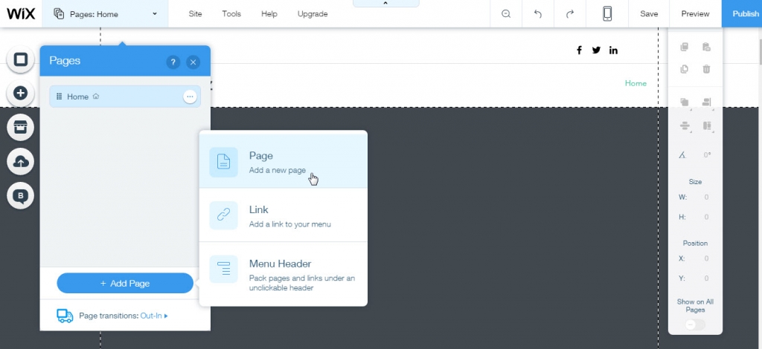Expand Page transitions Out-In selector

coord(155,316)
